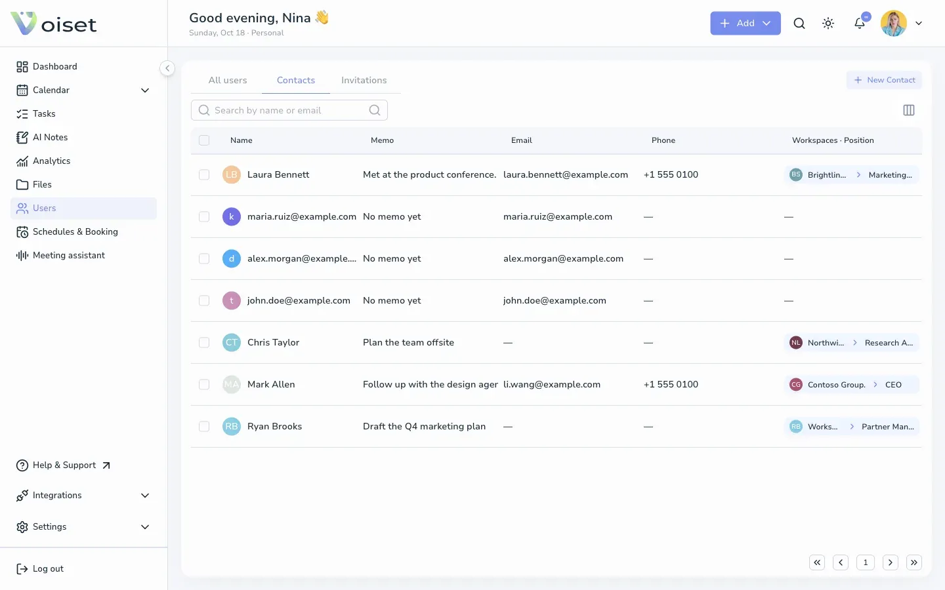
Task: Switch to the Invitations tab
Action: pos(364,80)
